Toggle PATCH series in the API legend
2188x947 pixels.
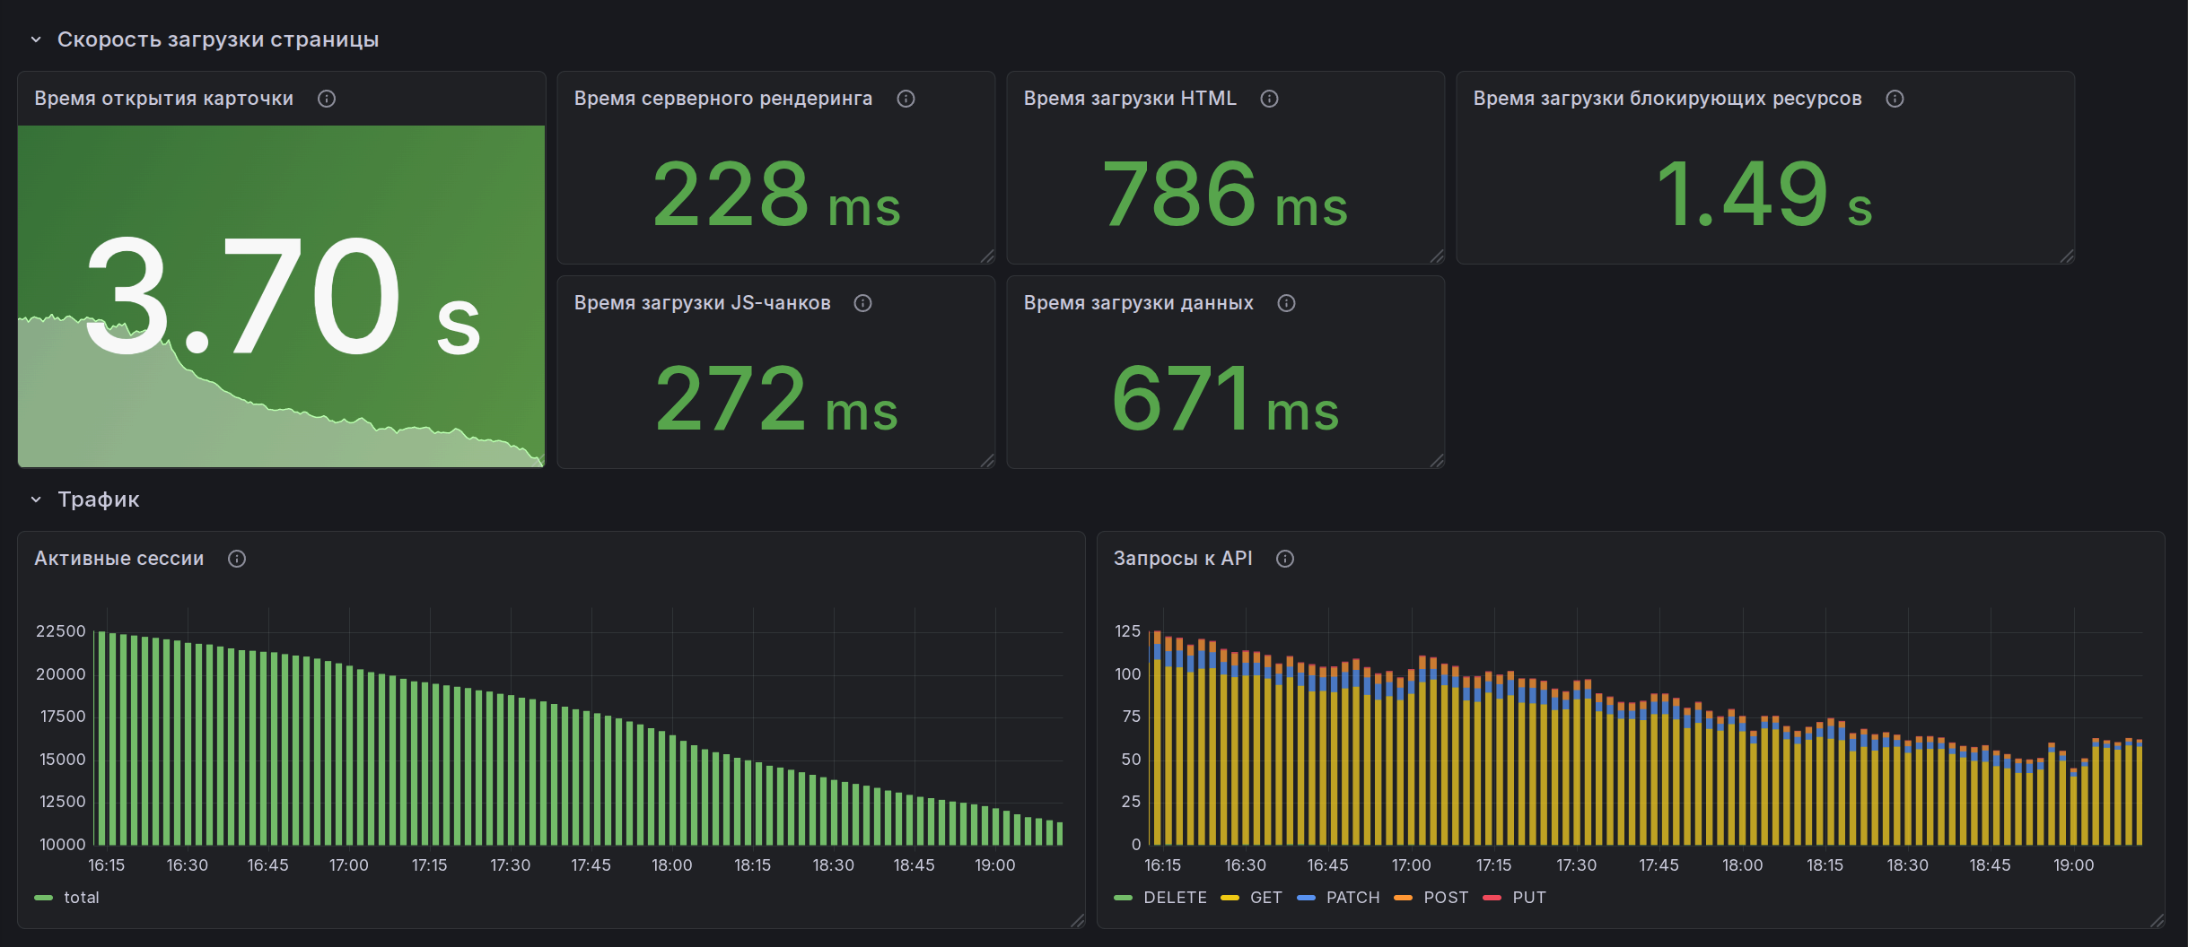pyautogui.click(x=1353, y=898)
